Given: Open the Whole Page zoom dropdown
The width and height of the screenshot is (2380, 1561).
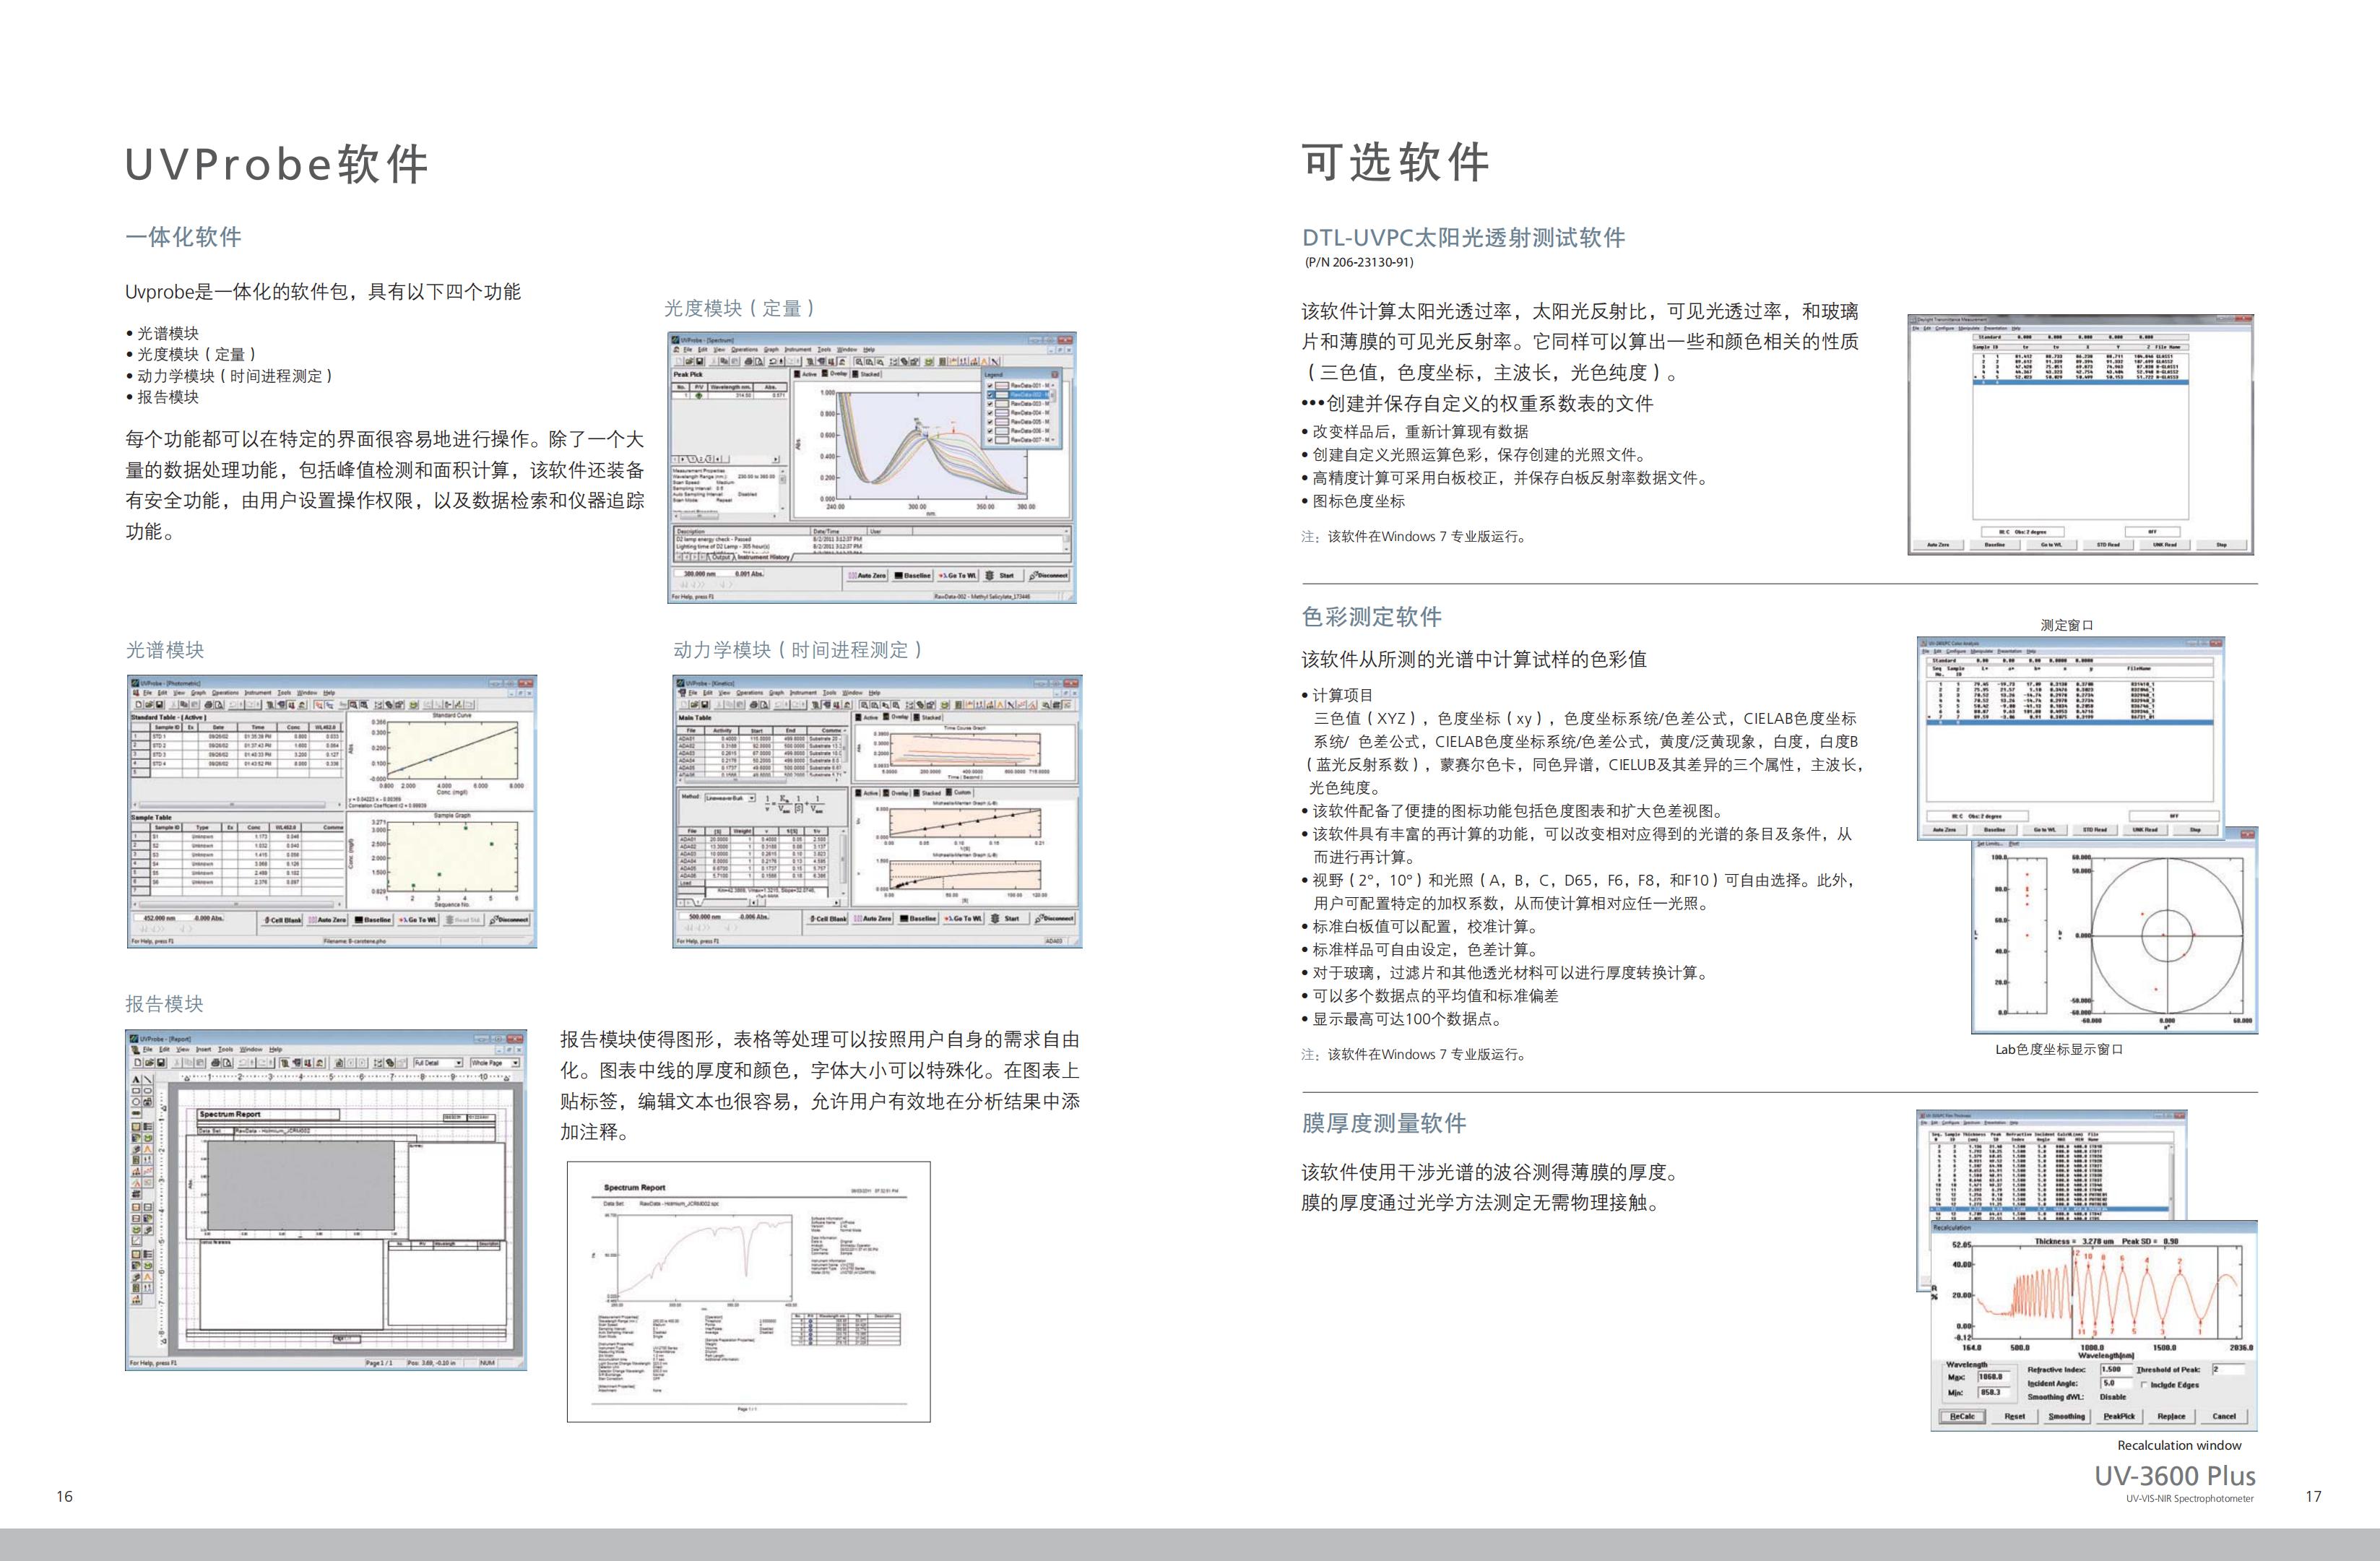Looking at the screenshot, I should tap(516, 1063).
